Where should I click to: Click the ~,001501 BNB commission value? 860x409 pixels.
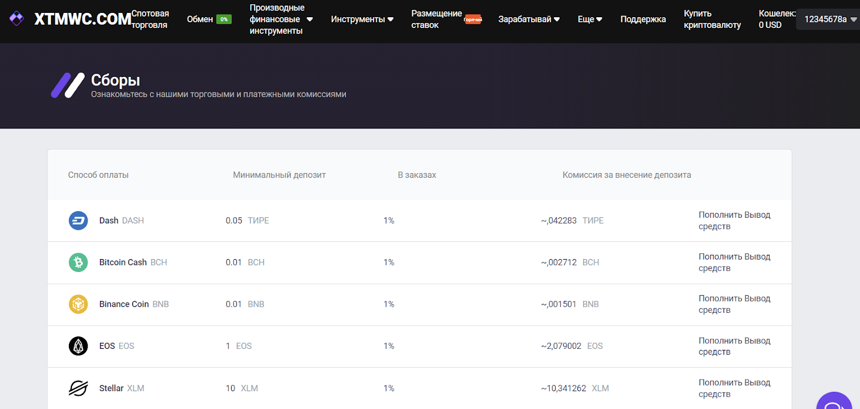pos(570,304)
